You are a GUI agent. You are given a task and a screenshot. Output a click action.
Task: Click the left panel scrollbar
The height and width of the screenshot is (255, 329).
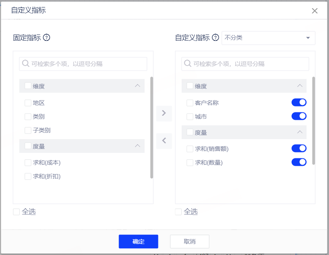point(152,128)
